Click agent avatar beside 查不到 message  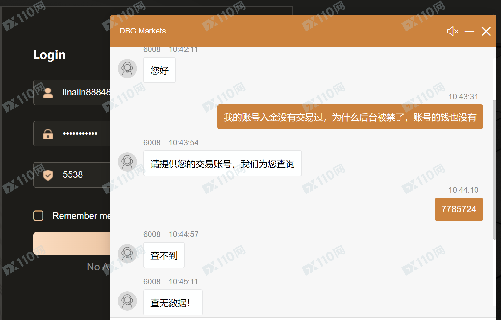point(127,254)
